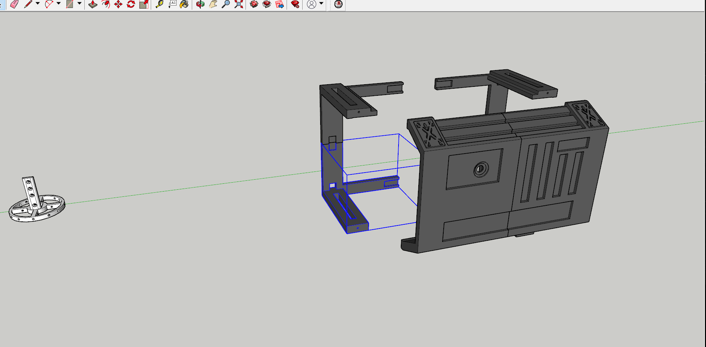Select the Line pencil tool
This screenshot has height=347, width=706.
coord(28,4)
